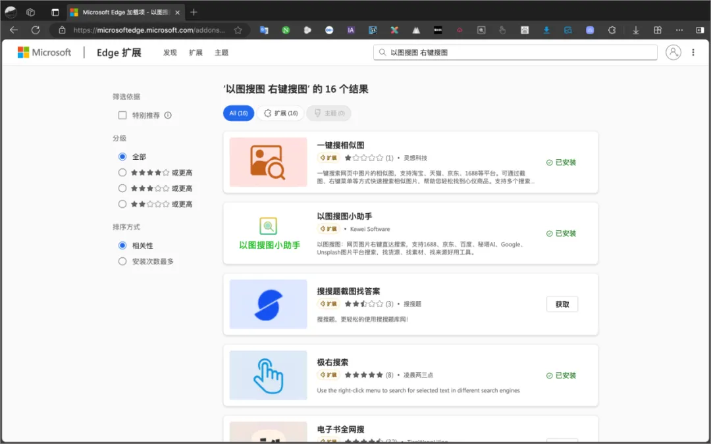Open the black rectangle extension icon

[x=438, y=30]
